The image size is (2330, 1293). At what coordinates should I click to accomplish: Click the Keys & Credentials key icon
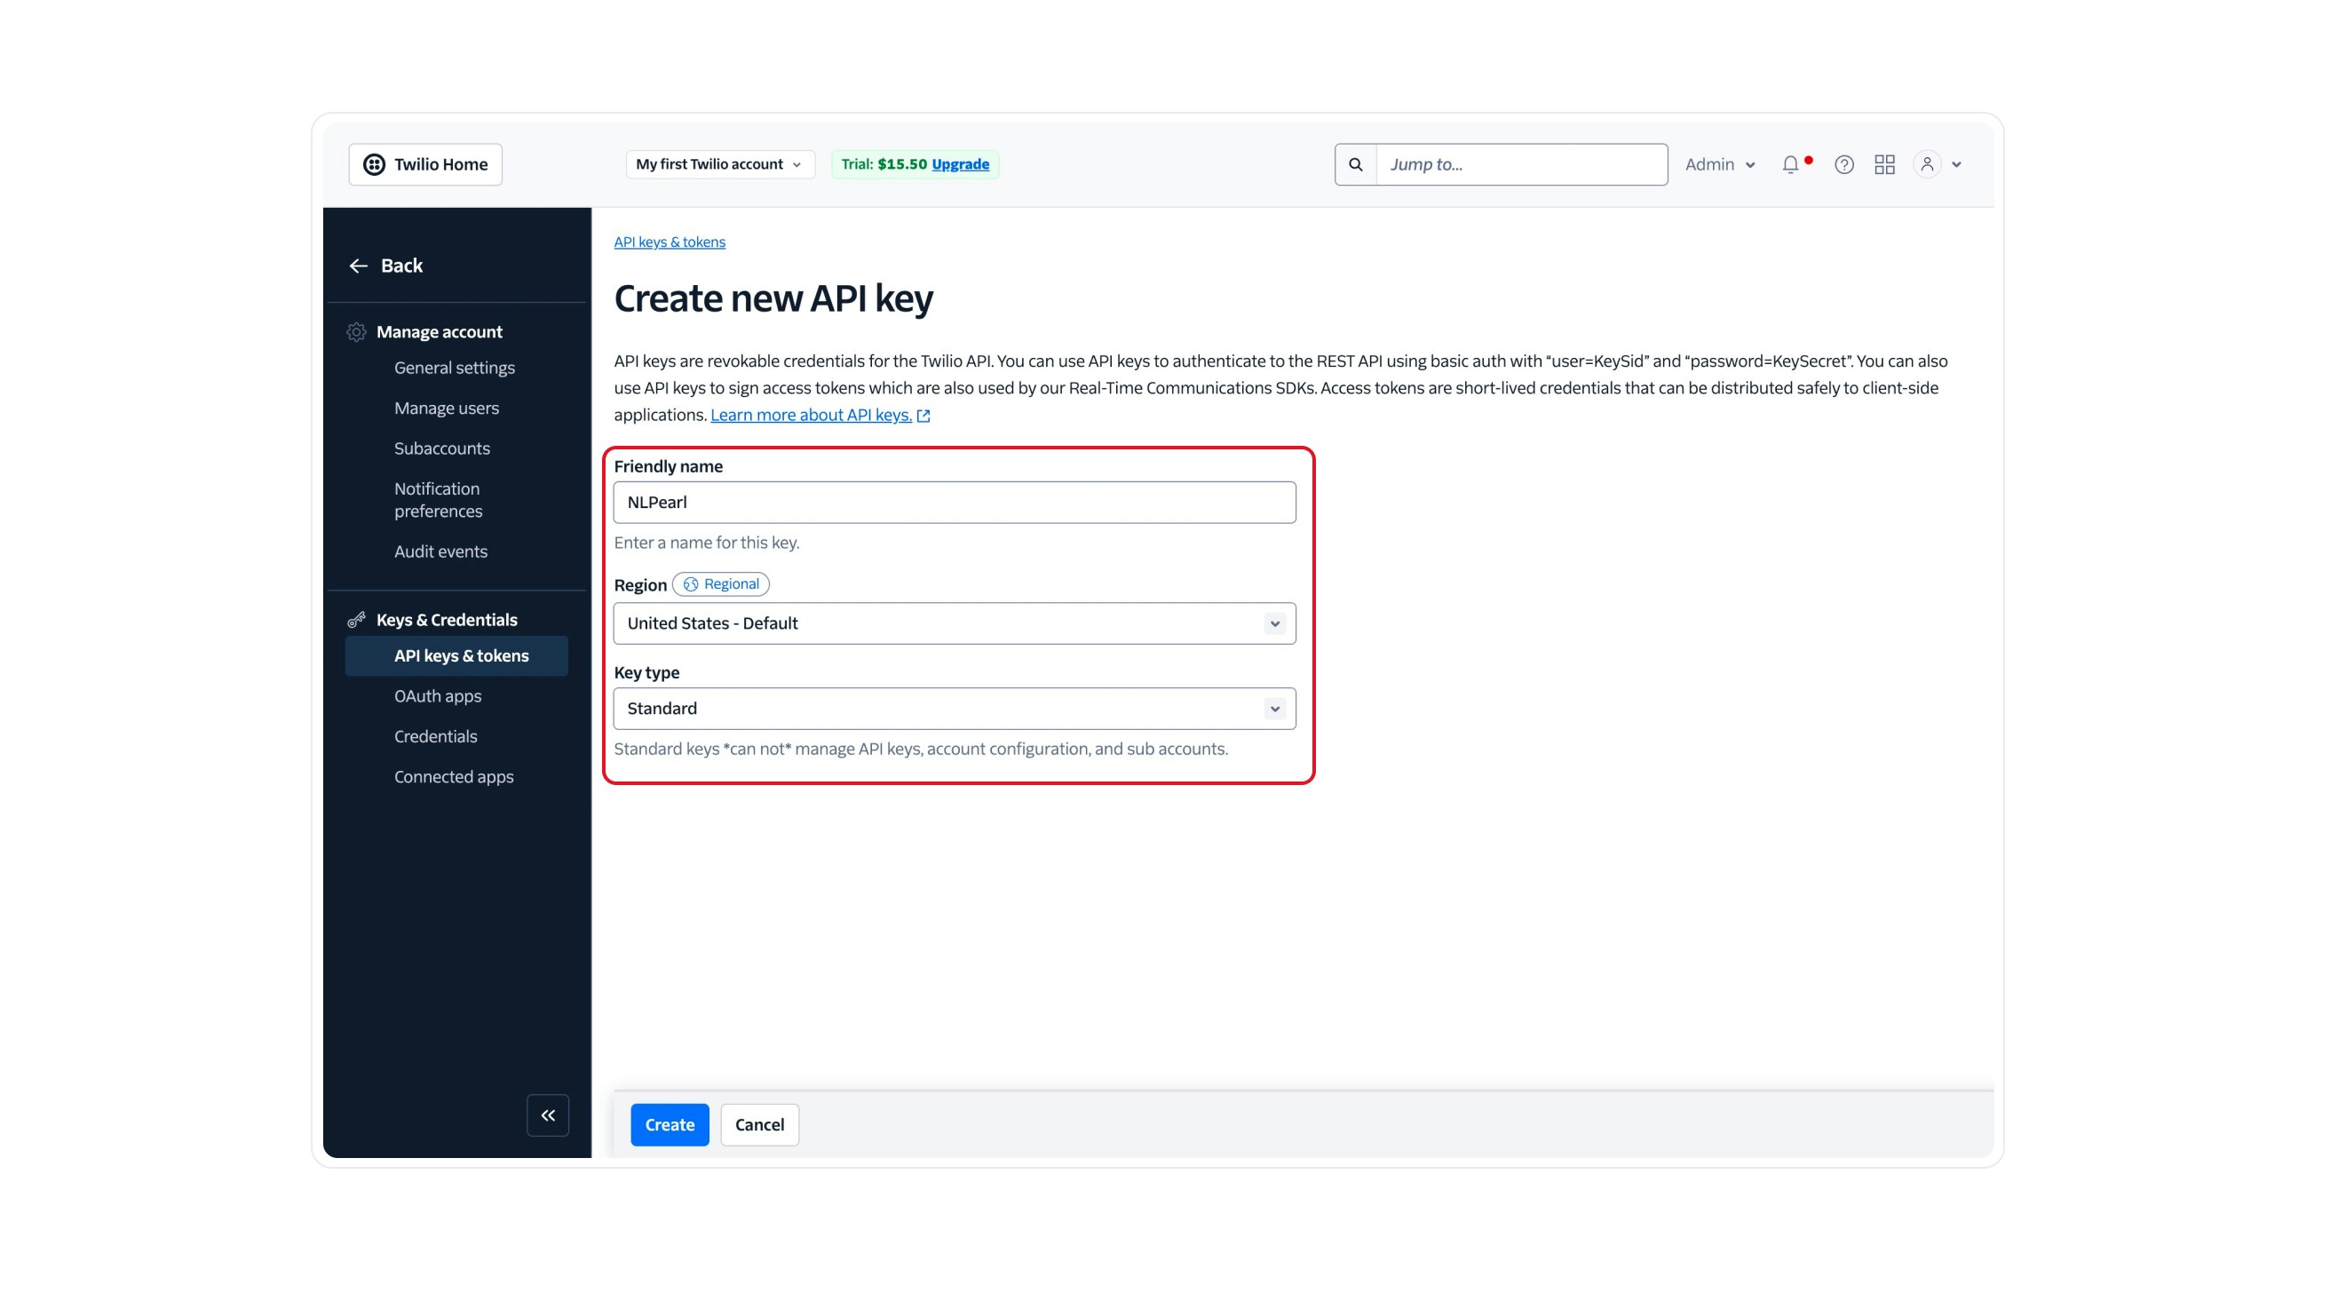tap(356, 619)
